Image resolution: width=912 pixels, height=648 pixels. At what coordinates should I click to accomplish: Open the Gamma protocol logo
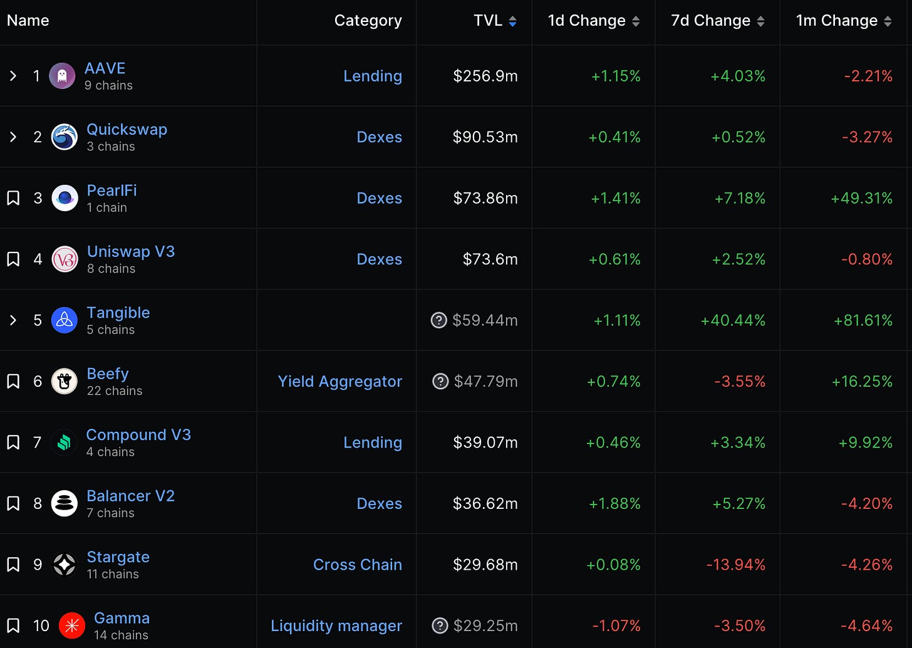(x=71, y=625)
